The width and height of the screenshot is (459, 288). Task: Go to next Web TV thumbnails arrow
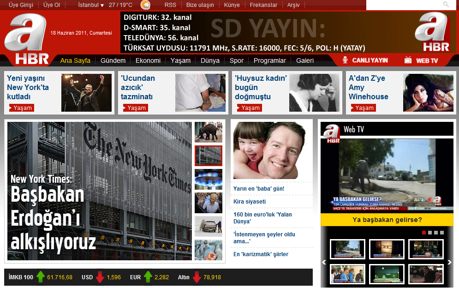pyautogui.click(x=450, y=262)
